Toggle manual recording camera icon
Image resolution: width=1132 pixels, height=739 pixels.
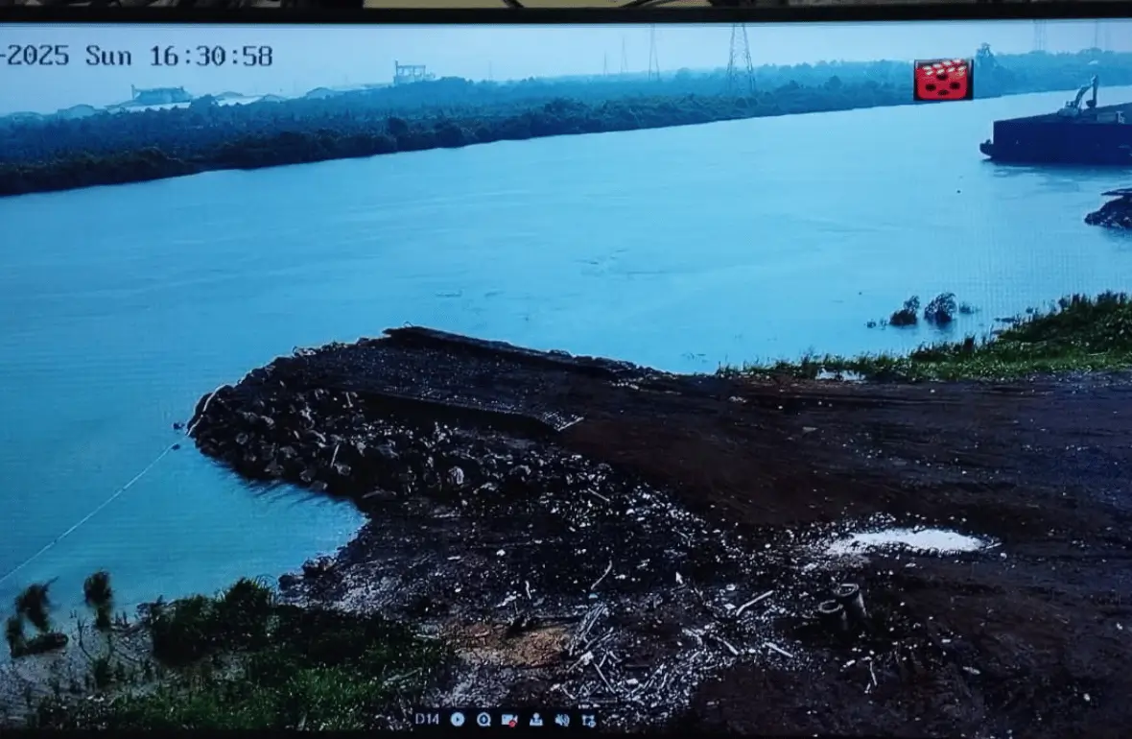509,719
